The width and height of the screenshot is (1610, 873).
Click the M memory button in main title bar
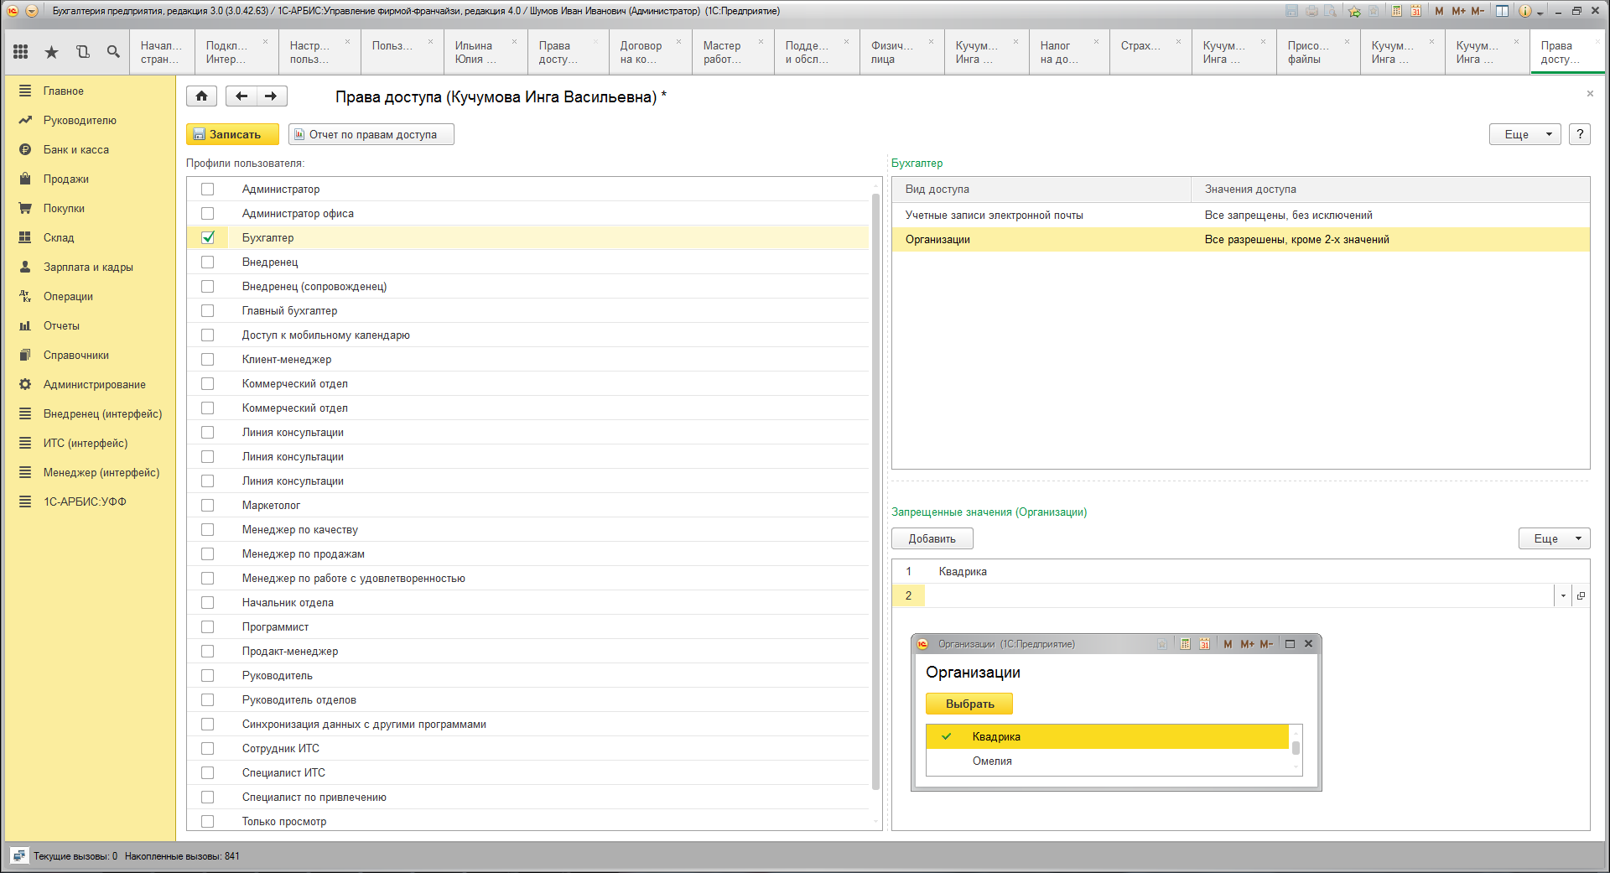tap(1439, 11)
